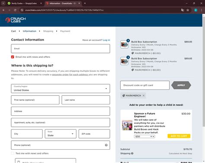This screenshot has width=205, height=163.
Task: Click the Address input field
Action: [x=61, y=111]
